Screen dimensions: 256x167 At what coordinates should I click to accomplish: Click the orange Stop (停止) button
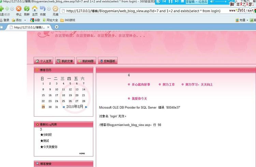[19, 9]
